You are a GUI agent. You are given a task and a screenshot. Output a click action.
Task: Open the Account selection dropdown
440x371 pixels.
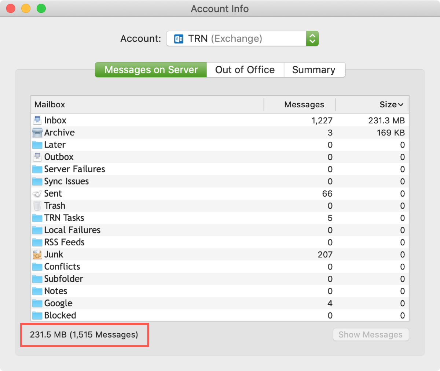point(312,38)
